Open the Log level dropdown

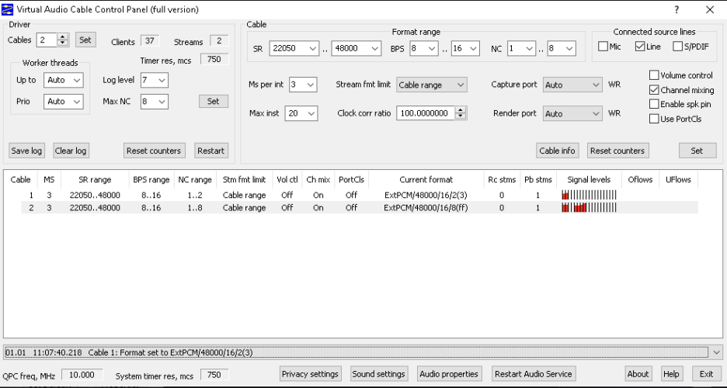click(155, 80)
